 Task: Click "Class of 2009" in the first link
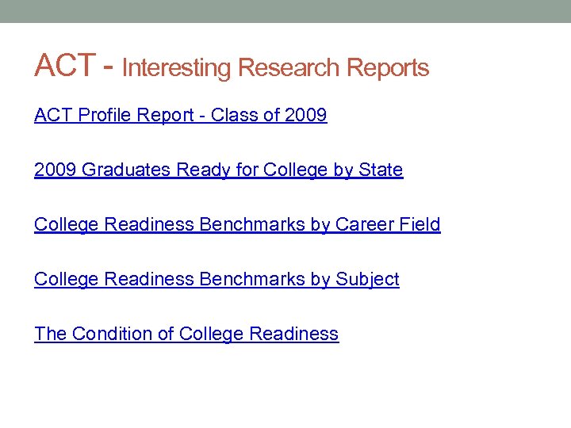pos(269,116)
